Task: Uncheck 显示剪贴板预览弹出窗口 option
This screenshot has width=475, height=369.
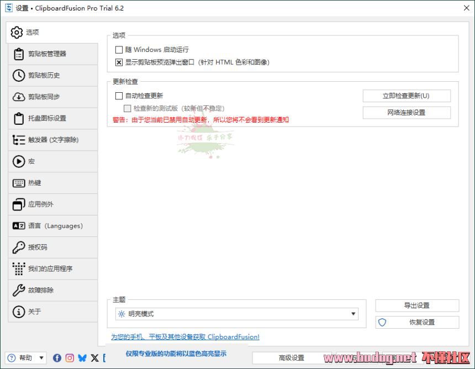Action: (x=119, y=62)
